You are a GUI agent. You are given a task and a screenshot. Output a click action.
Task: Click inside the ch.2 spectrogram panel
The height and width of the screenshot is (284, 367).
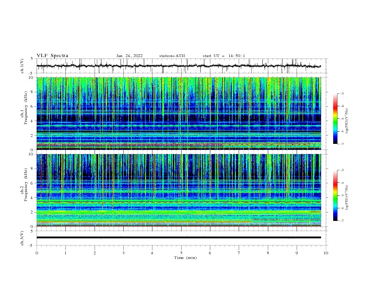click(179, 190)
